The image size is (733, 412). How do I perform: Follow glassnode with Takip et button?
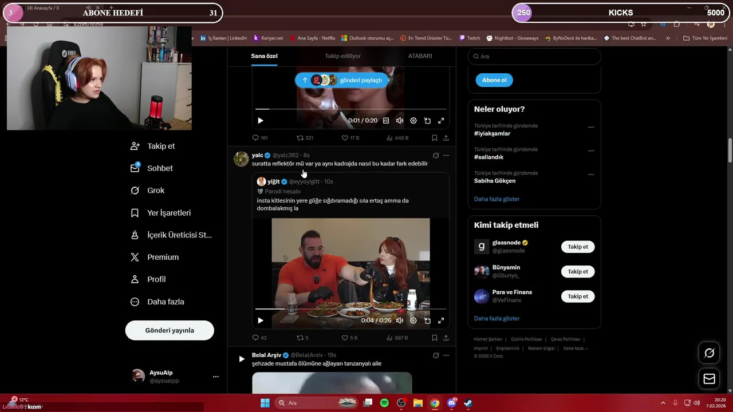(578, 247)
